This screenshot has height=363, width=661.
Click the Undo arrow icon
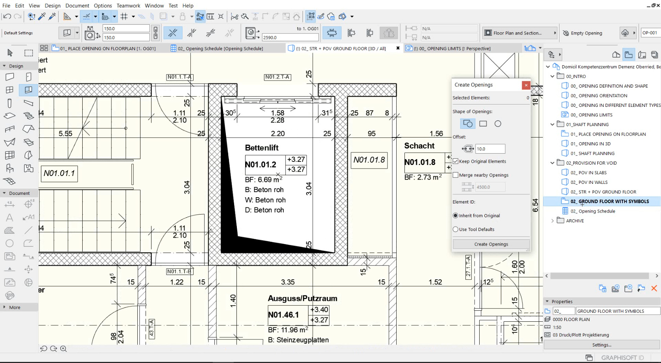[x=7, y=16]
